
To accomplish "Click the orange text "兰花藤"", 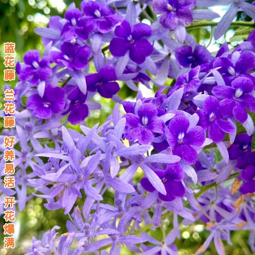I will click(x=10, y=108).
